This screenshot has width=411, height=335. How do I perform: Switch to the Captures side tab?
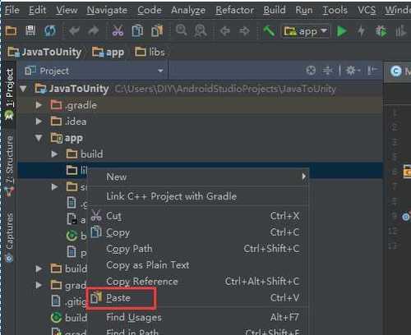[9, 237]
